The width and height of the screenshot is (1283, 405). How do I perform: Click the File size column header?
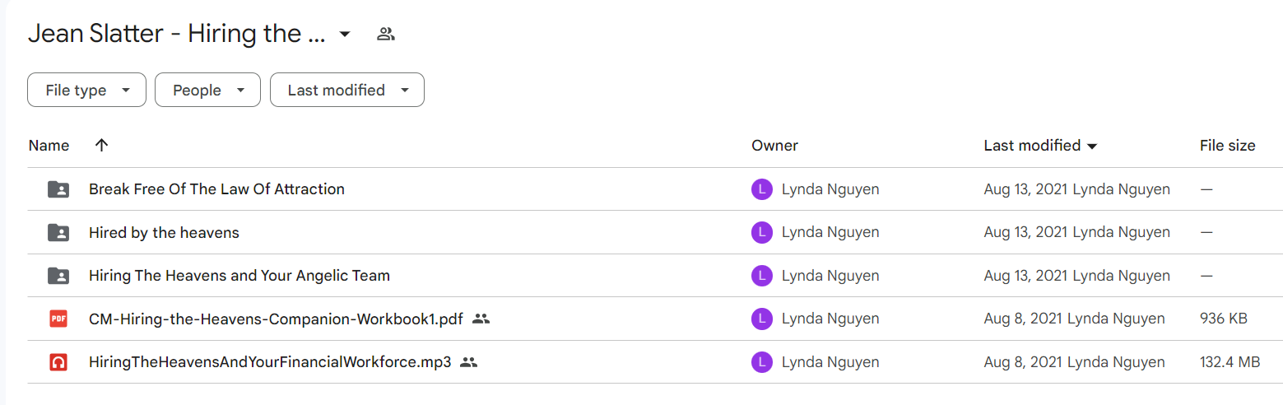point(1227,146)
